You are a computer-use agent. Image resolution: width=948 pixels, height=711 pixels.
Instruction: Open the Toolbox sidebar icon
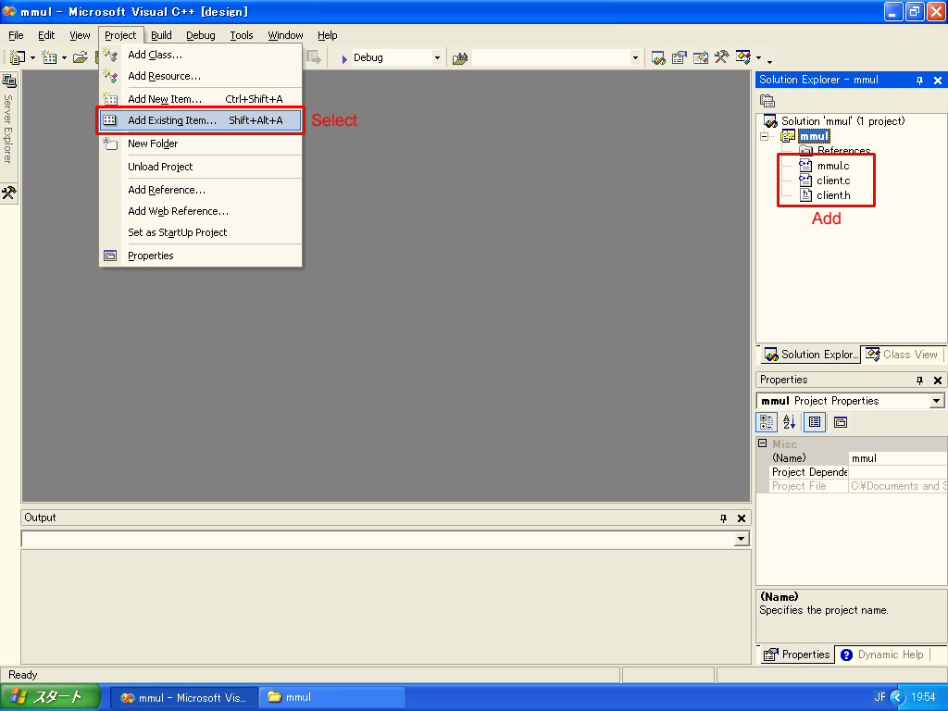(8, 193)
